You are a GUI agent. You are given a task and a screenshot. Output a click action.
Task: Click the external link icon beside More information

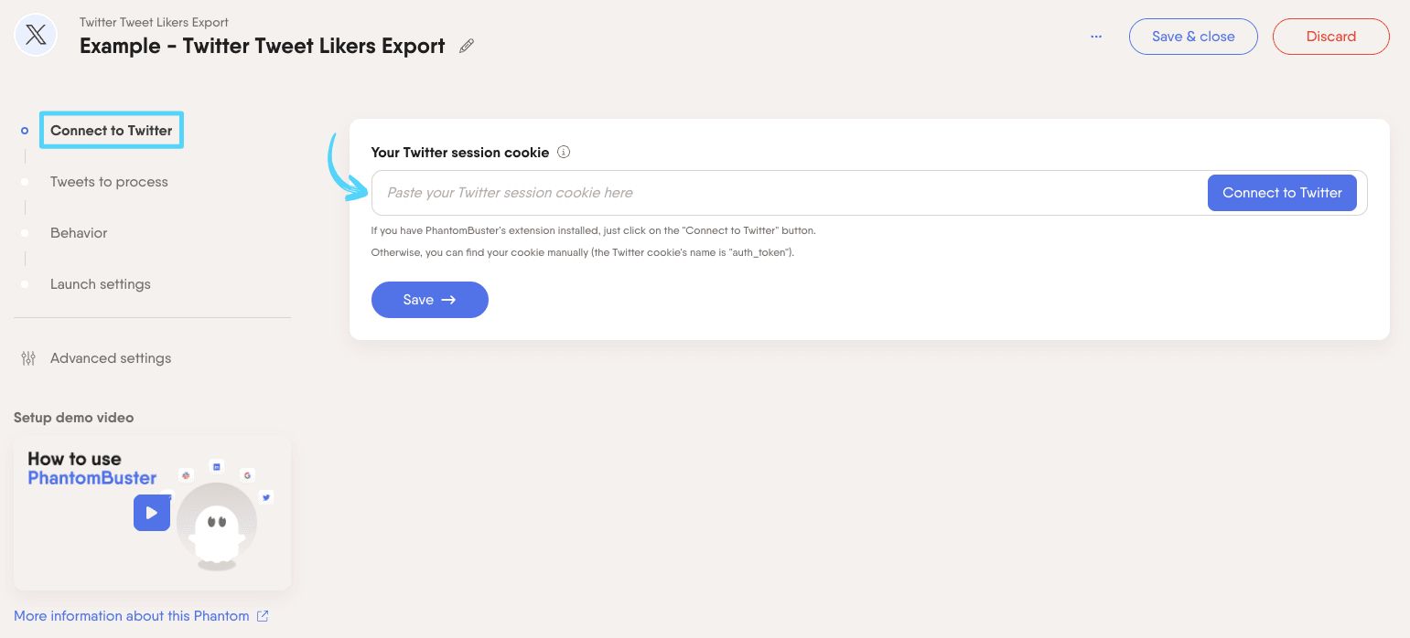click(263, 615)
